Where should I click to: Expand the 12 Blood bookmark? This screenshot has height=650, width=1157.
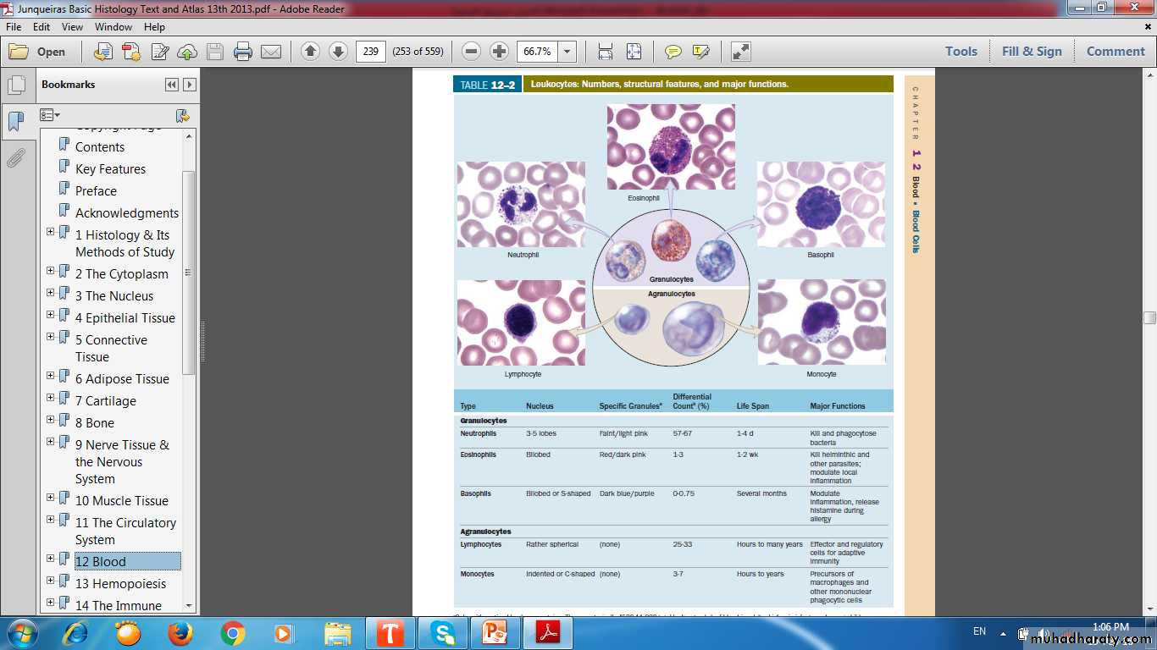click(50, 559)
